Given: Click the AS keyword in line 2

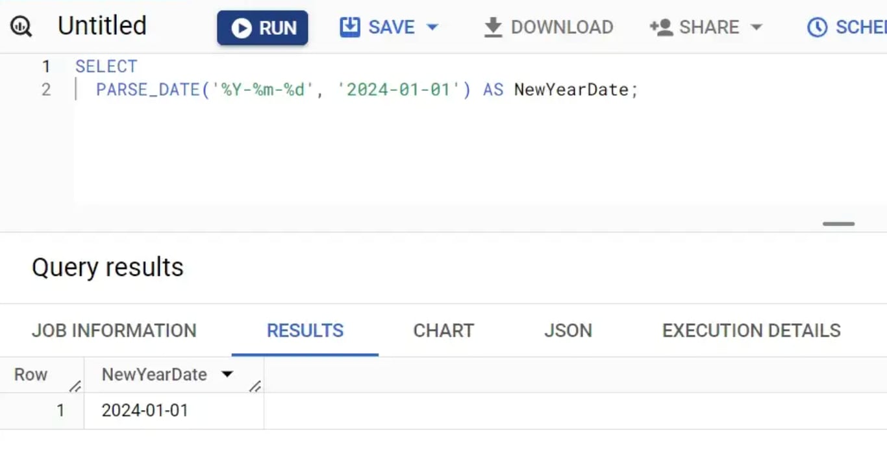Looking at the screenshot, I should click(493, 89).
